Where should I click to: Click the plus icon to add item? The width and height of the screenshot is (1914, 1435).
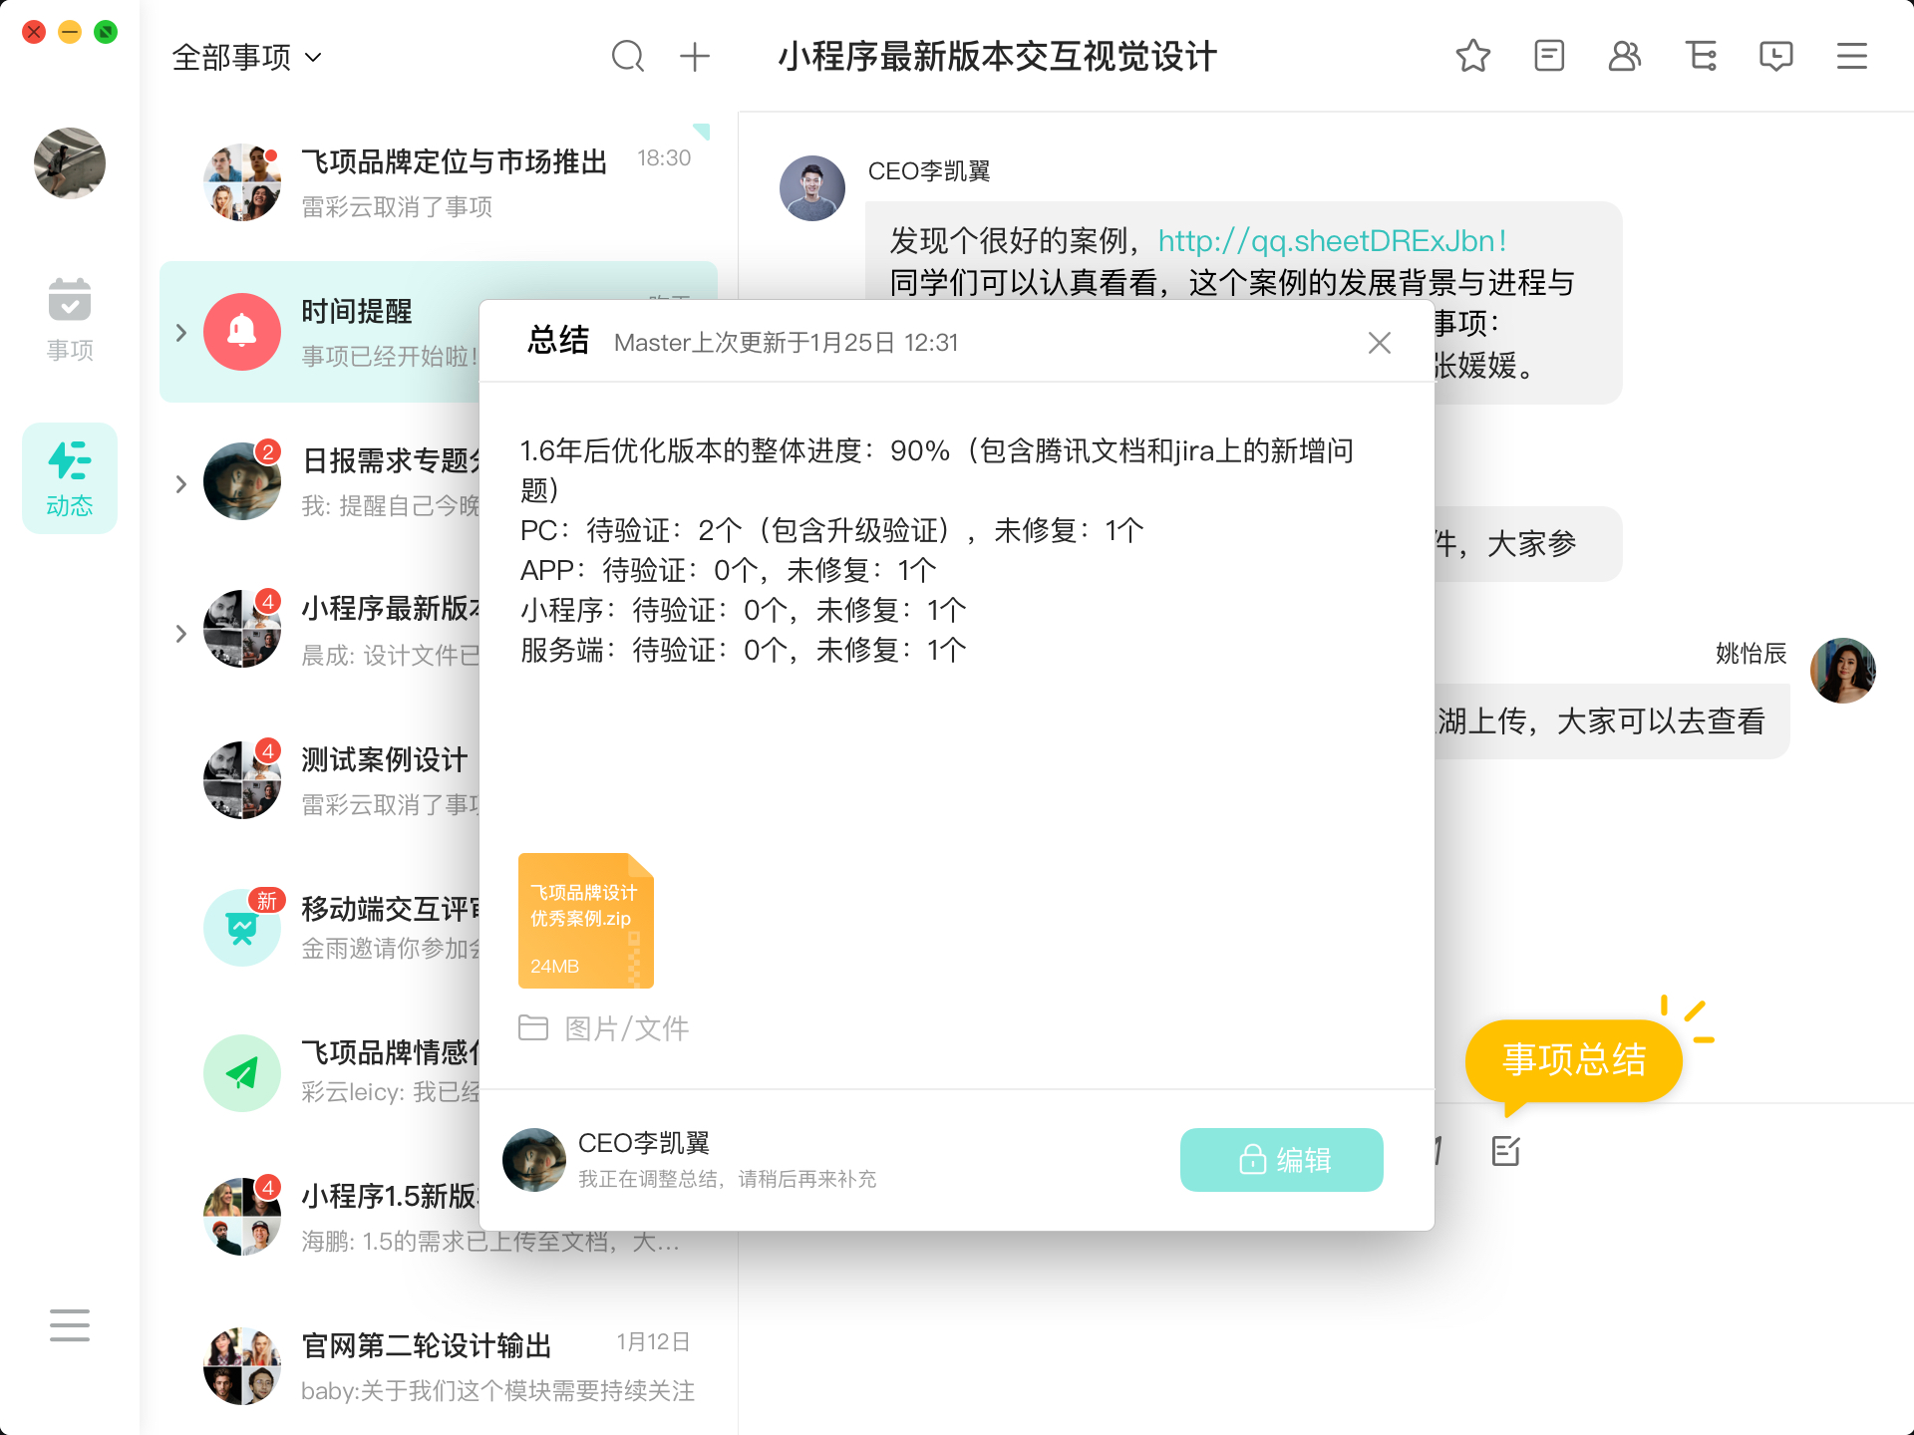(695, 57)
